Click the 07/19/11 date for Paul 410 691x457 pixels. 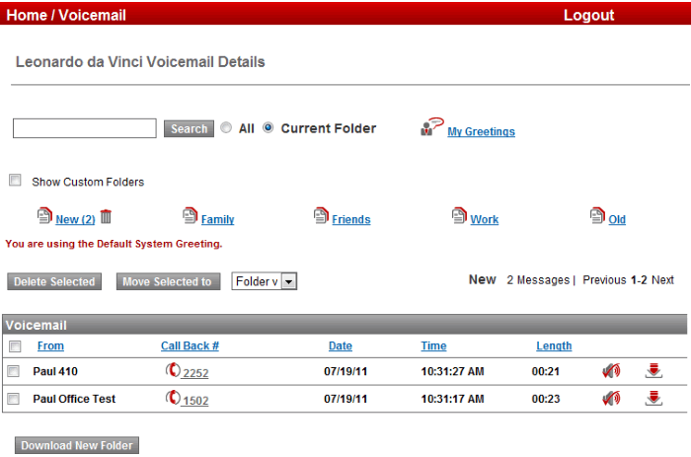[345, 371]
